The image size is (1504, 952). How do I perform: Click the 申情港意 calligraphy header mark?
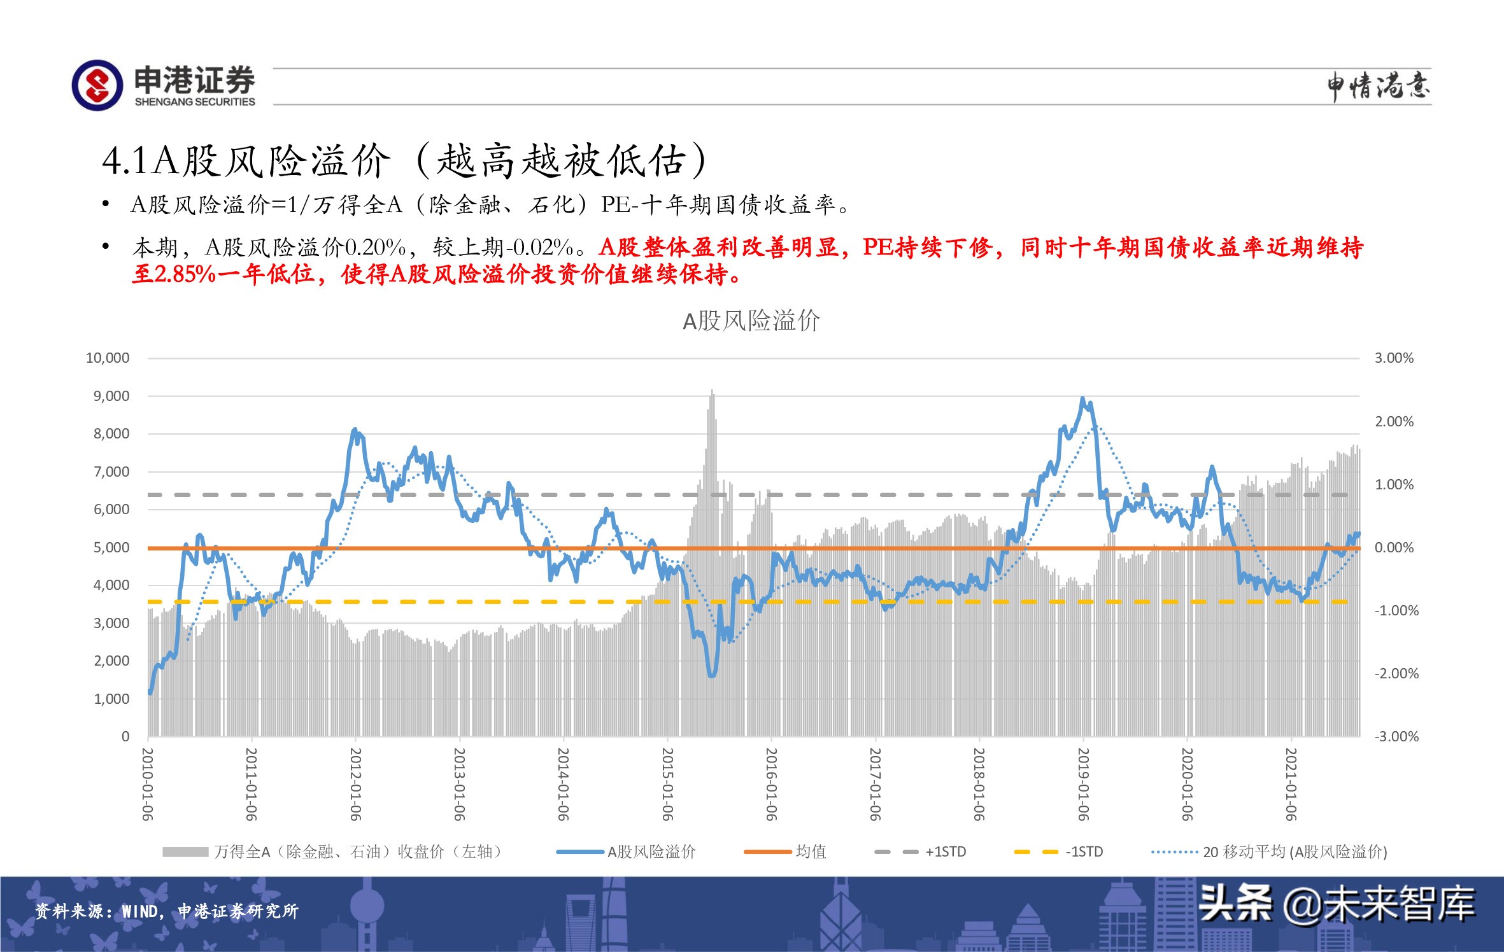coord(1379,86)
